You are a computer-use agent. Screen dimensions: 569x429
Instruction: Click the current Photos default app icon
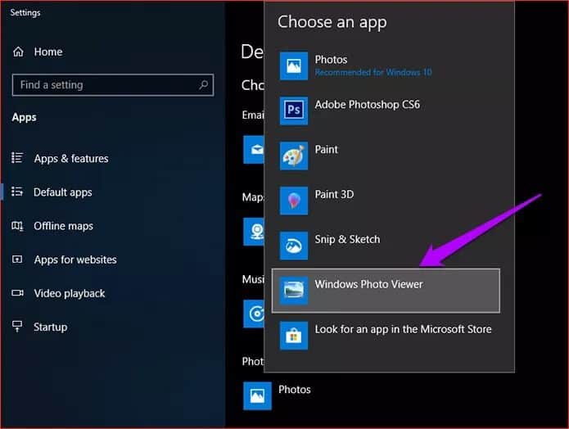click(257, 395)
